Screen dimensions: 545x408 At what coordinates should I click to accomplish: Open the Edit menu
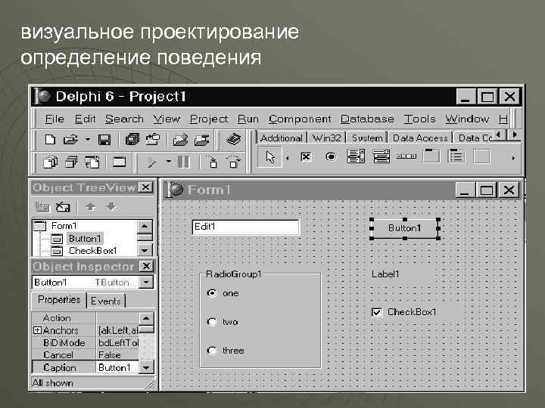point(85,119)
